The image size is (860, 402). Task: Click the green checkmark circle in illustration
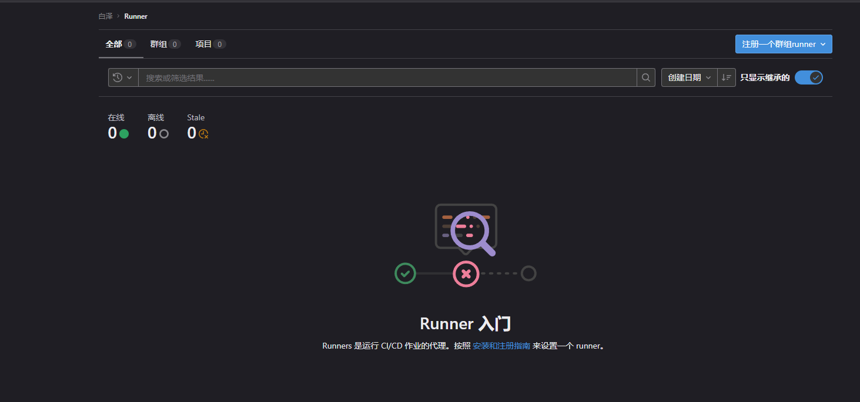click(x=405, y=273)
